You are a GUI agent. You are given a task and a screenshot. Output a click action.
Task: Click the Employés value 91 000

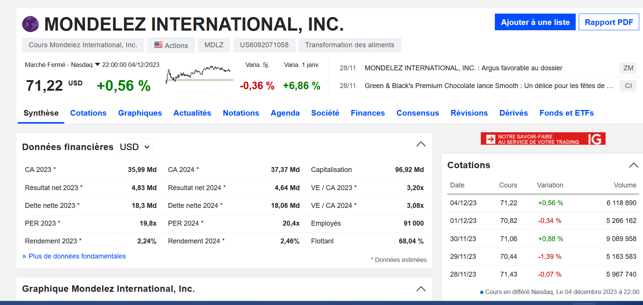click(414, 223)
